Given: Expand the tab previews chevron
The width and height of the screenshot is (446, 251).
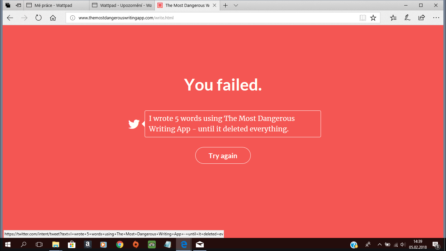Looking at the screenshot, I should tap(236, 5).
